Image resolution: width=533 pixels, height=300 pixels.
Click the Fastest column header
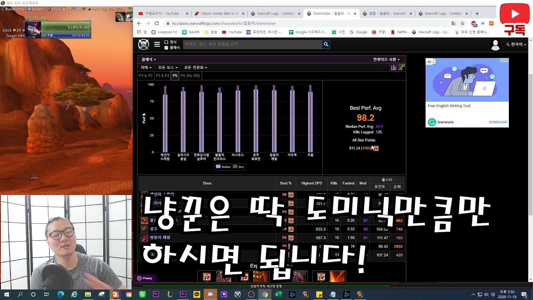click(x=349, y=183)
